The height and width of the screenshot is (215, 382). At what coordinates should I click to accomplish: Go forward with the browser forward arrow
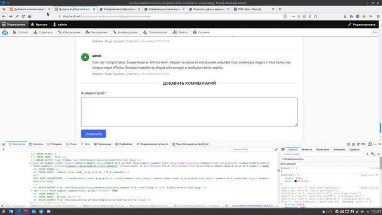11,16
